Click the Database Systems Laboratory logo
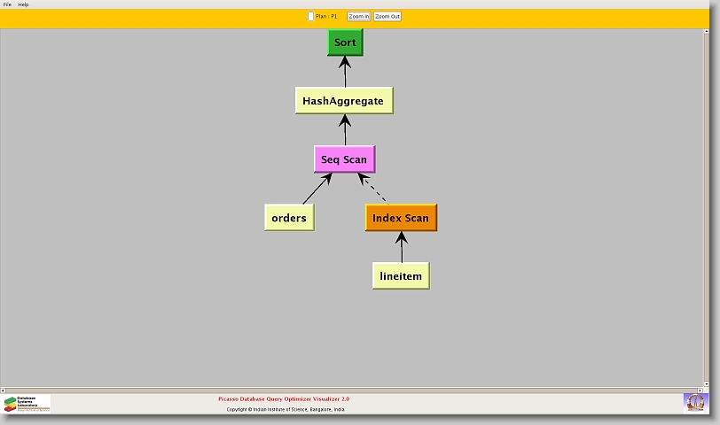The width and height of the screenshot is (720, 425). pos(27,404)
